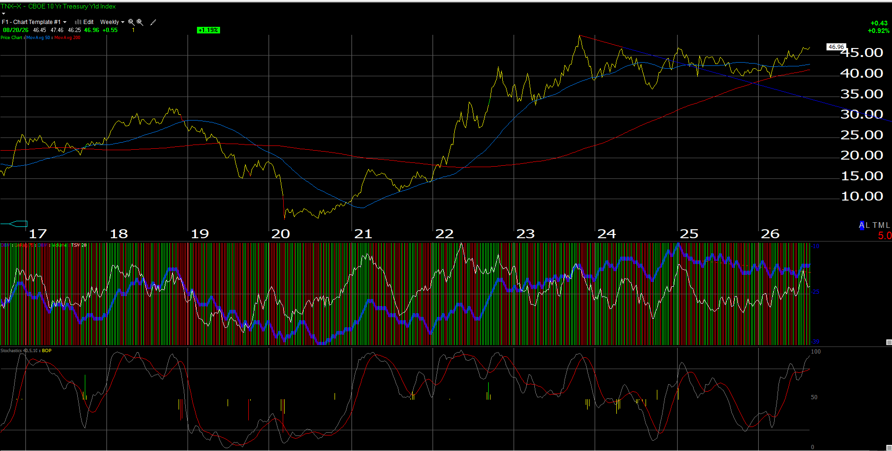Click the date 08/20/26 value
This screenshot has width=892, height=451.
click(16, 30)
